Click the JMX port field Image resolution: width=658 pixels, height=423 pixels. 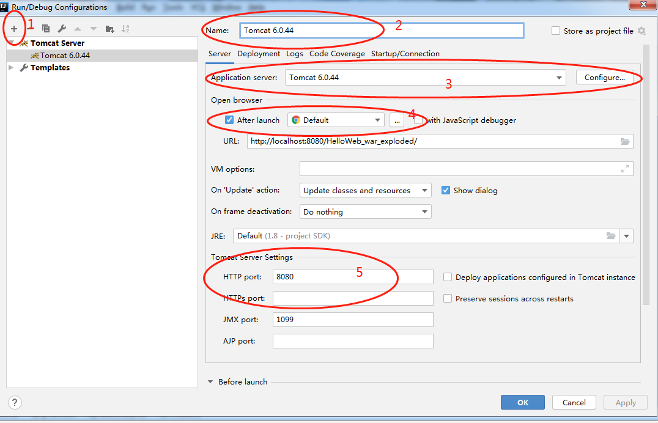coord(353,320)
